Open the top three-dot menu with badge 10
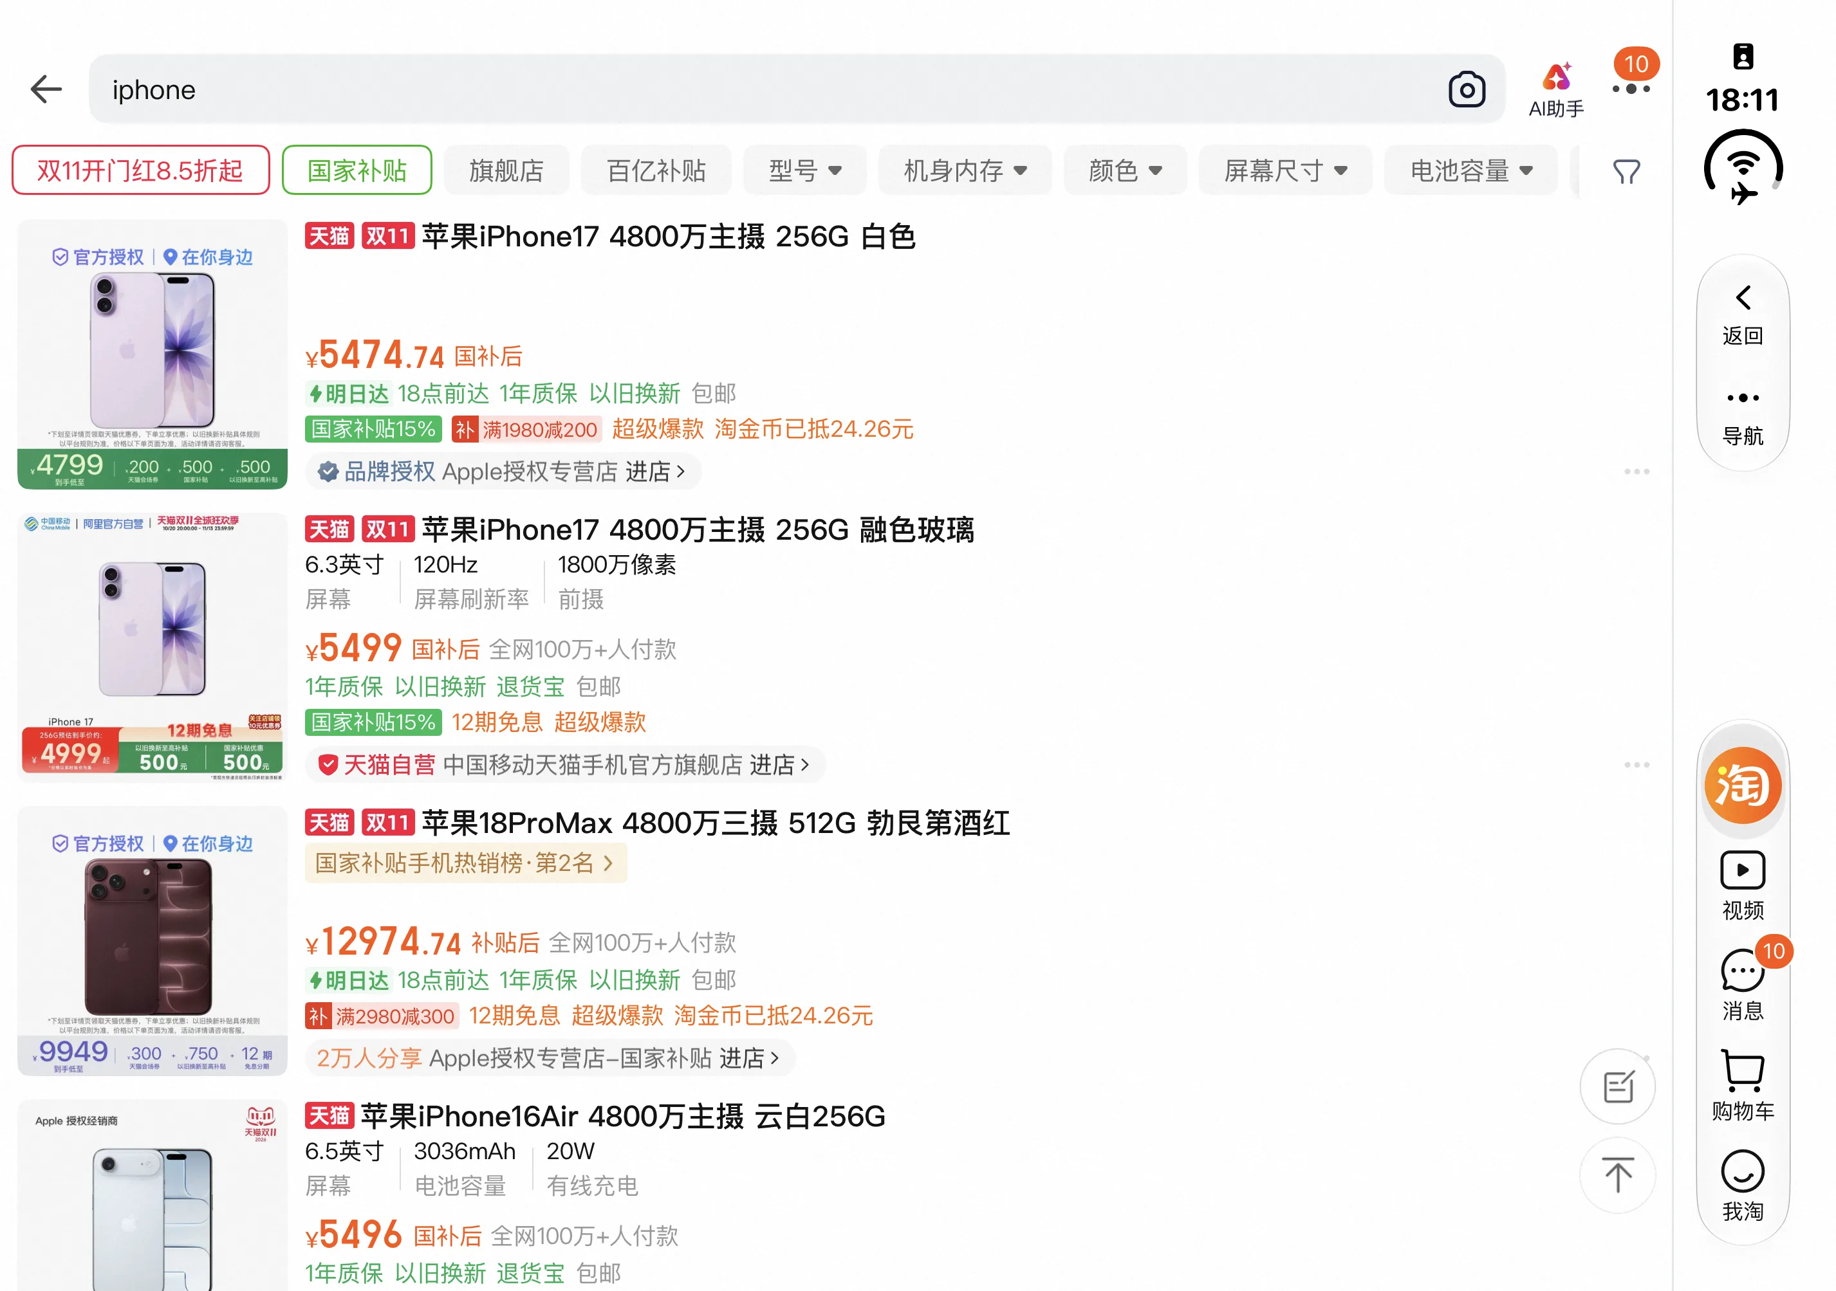The width and height of the screenshot is (1836, 1291). click(1631, 88)
